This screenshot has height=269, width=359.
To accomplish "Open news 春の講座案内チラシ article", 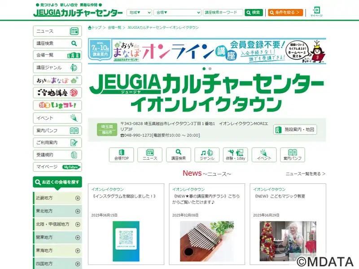I will click(x=206, y=199).
